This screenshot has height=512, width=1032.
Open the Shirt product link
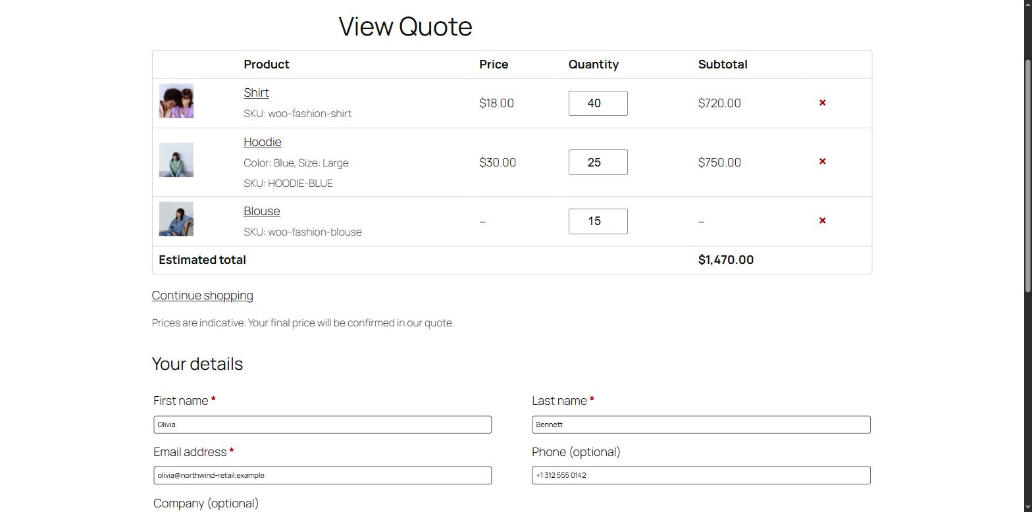256,93
